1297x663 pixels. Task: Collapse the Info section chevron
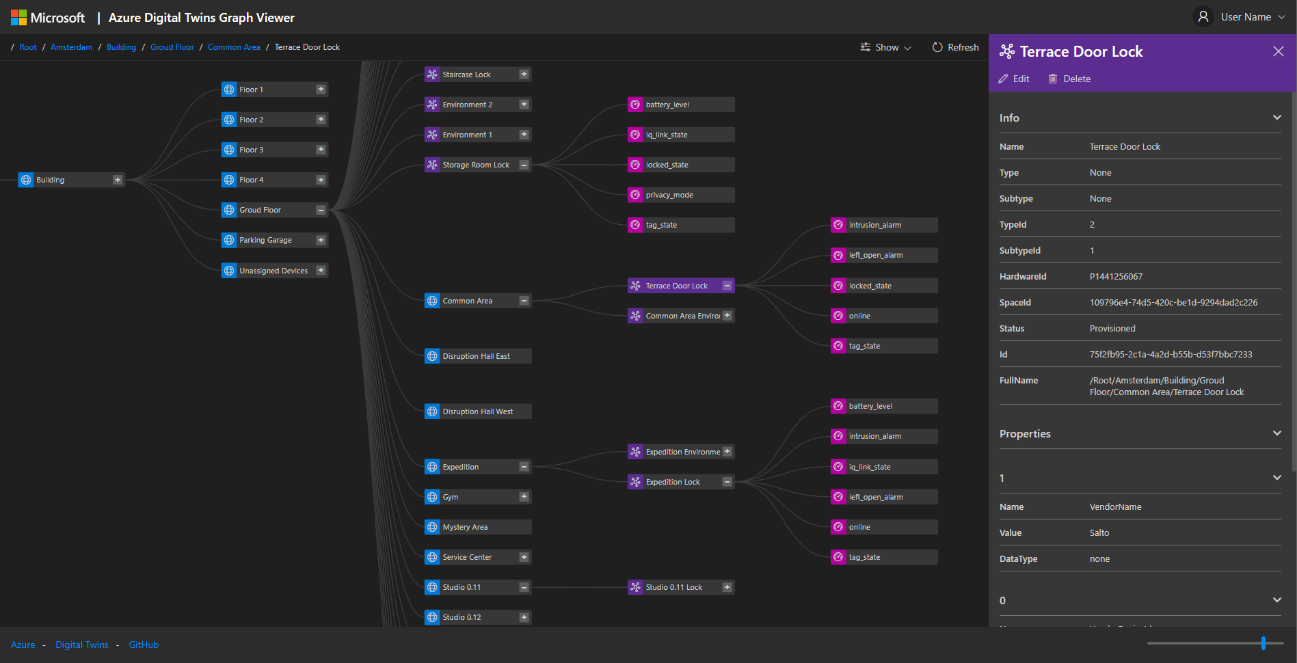[1277, 117]
